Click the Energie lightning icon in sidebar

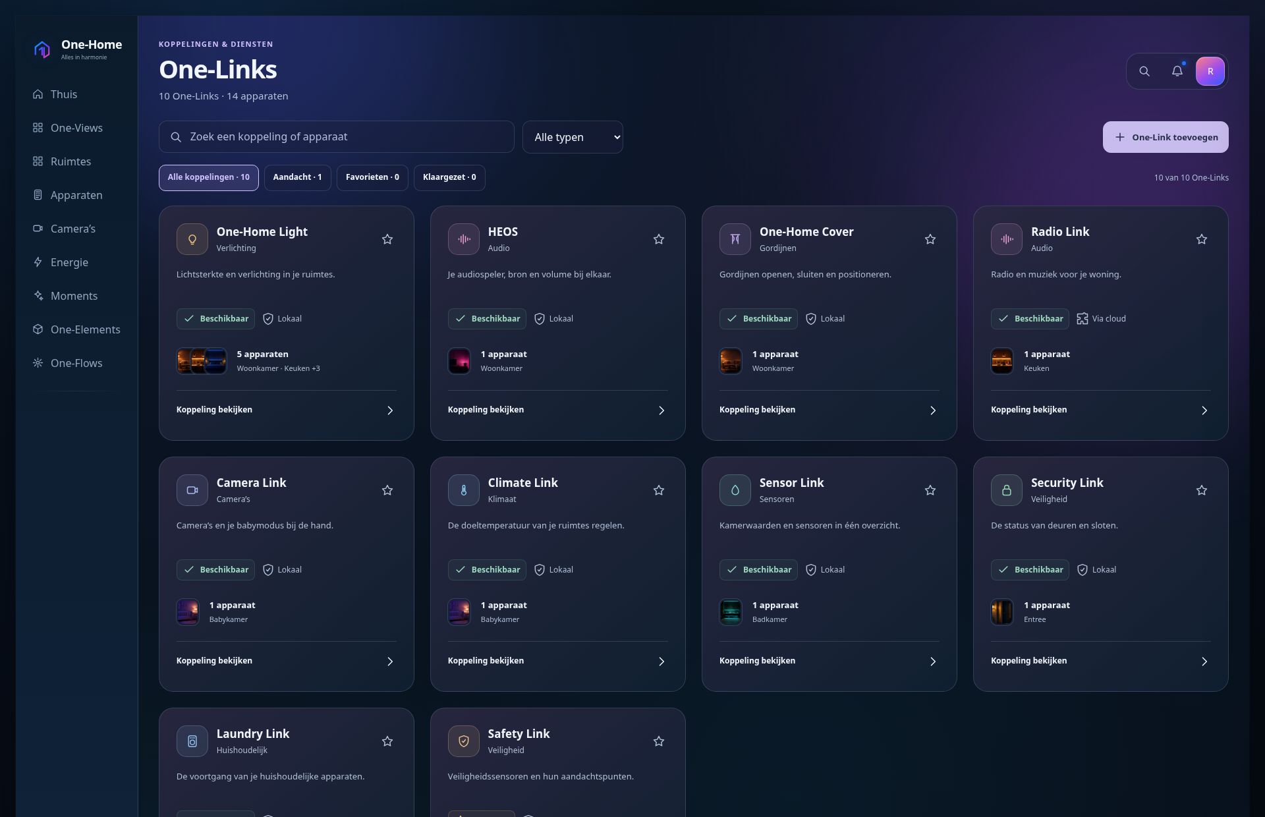tap(38, 262)
